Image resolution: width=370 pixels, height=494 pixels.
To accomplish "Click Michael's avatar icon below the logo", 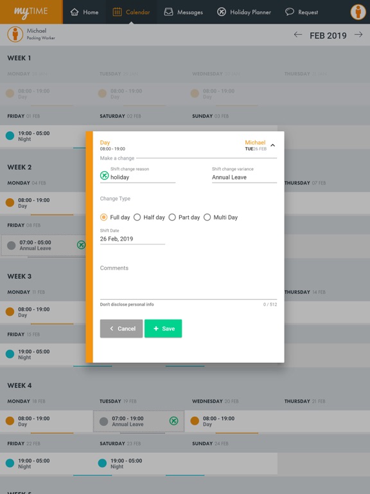I will (15, 34).
